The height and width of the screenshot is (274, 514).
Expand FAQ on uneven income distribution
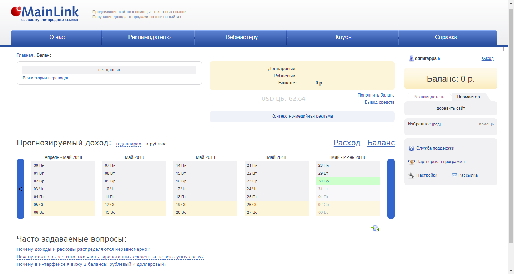click(x=83, y=249)
